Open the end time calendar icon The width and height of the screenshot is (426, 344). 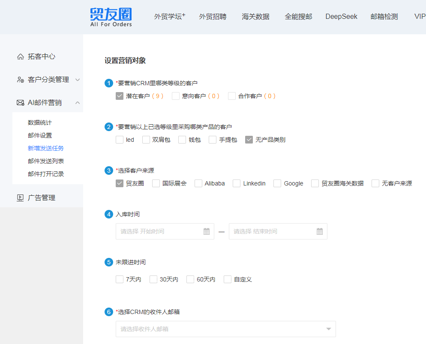point(320,231)
